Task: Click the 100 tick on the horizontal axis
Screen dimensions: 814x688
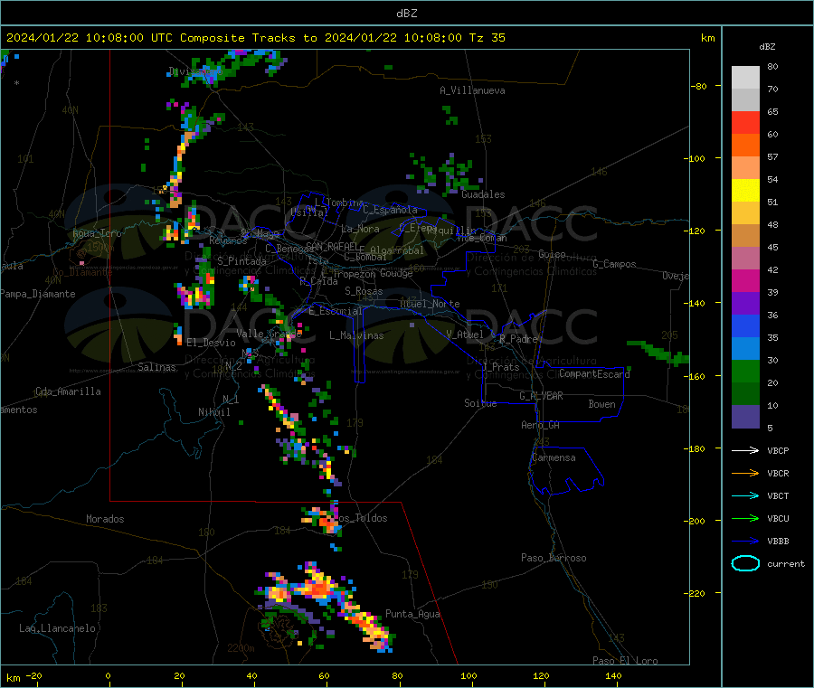Action: pos(469,675)
